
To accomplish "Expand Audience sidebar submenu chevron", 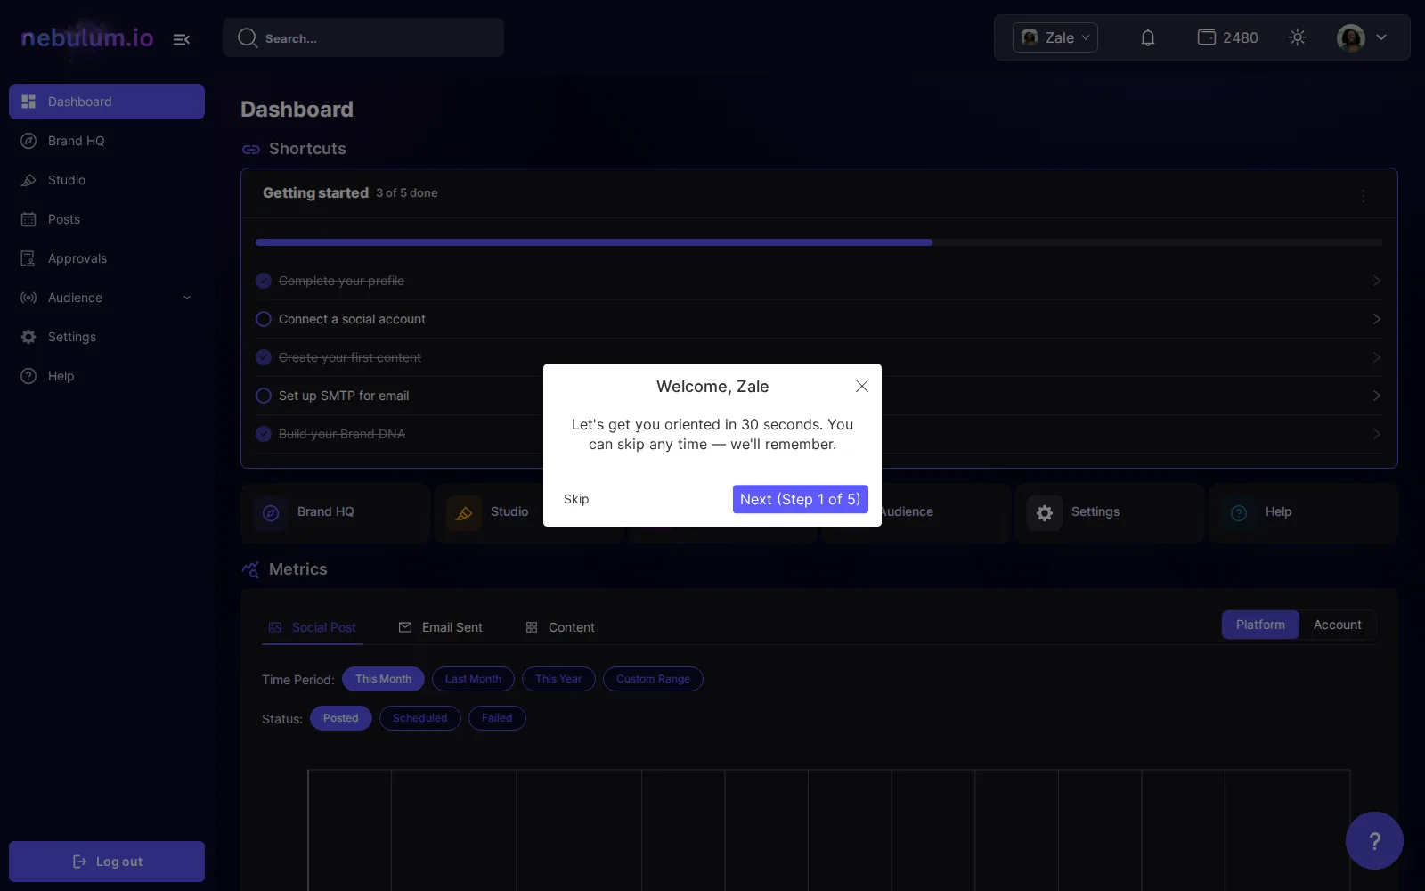I will (x=187, y=298).
